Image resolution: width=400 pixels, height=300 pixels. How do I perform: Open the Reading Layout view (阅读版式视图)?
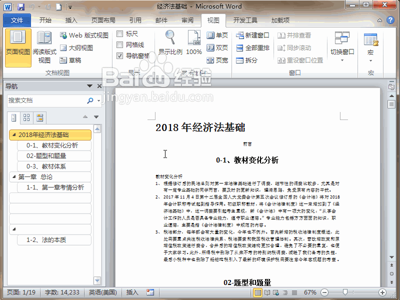[44, 48]
